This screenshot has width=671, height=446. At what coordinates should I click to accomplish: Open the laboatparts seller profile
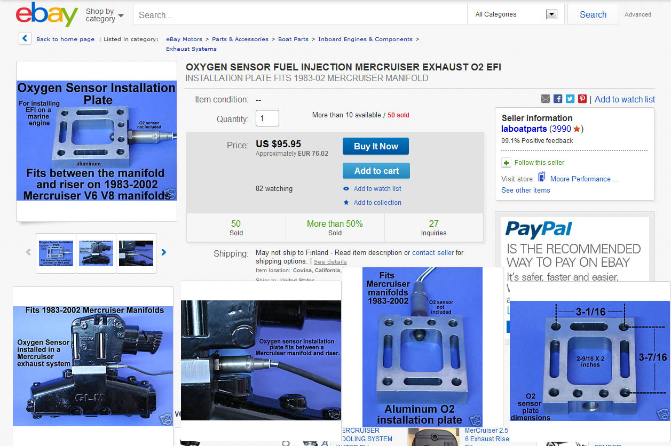tap(524, 129)
